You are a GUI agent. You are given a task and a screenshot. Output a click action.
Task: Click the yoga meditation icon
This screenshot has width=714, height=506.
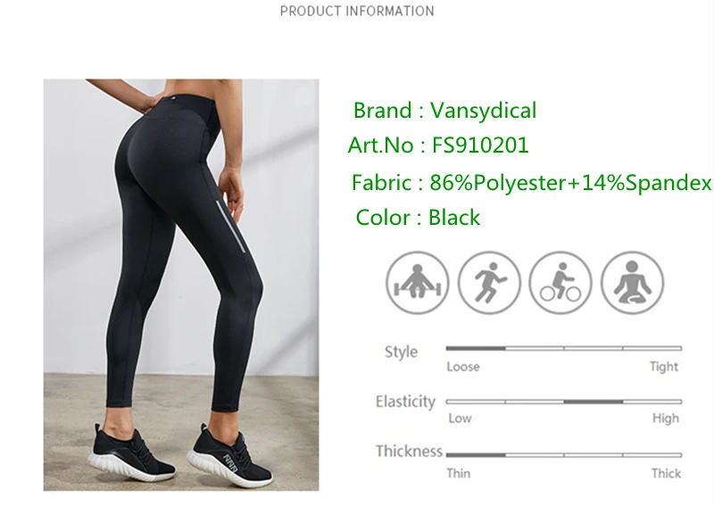632,283
